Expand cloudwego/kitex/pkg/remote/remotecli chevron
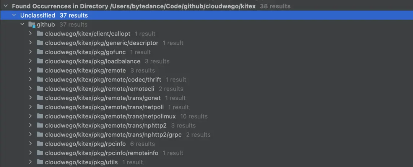This screenshot has height=167, width=413. point(31,89)
